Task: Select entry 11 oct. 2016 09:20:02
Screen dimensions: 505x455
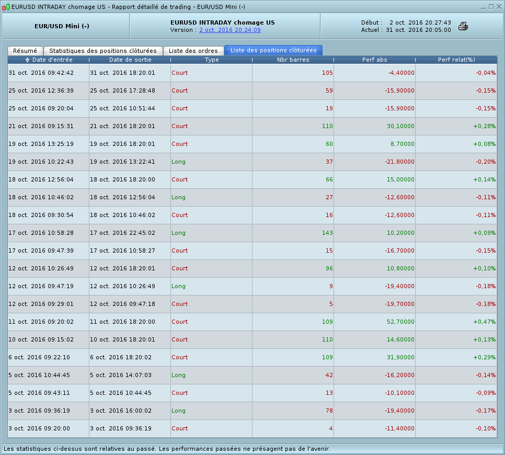Action: 41,322
